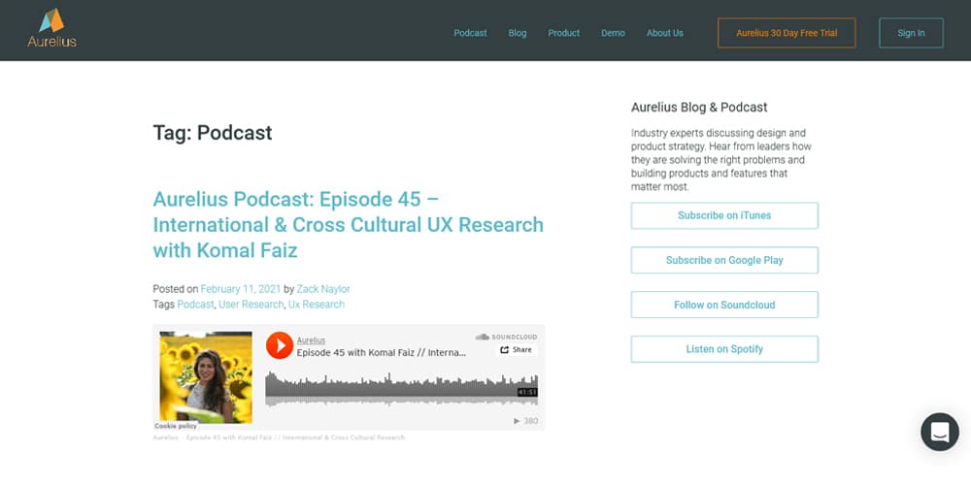
Task: Open the Episode 45 article title link
Action: point(348,225)
